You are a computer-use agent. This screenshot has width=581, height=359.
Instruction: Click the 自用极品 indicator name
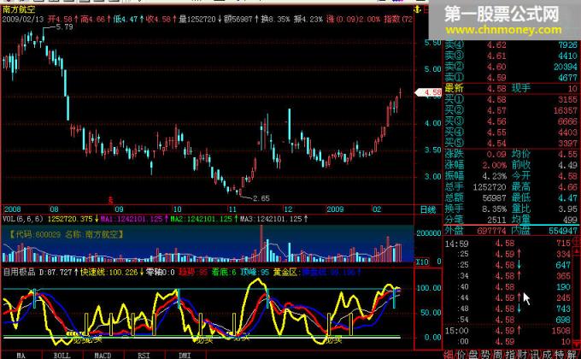19,272
